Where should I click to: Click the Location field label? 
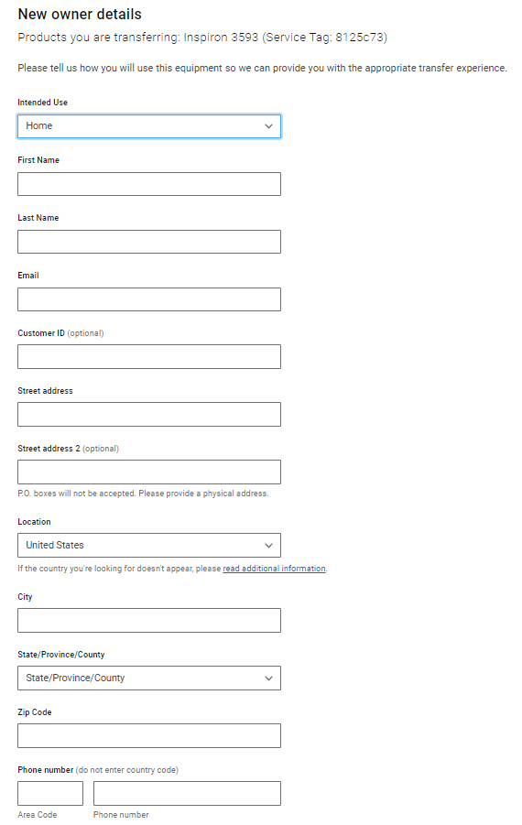[34, 521]
